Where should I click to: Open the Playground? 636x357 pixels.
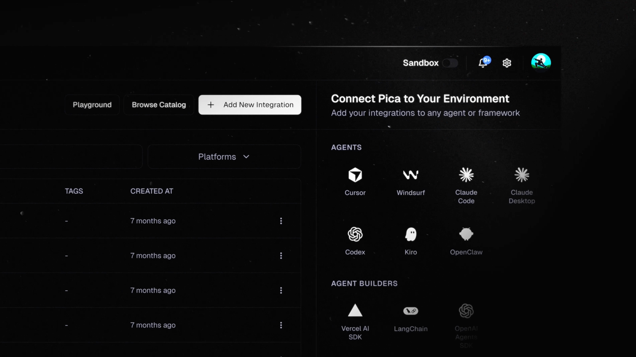[92, 105]
